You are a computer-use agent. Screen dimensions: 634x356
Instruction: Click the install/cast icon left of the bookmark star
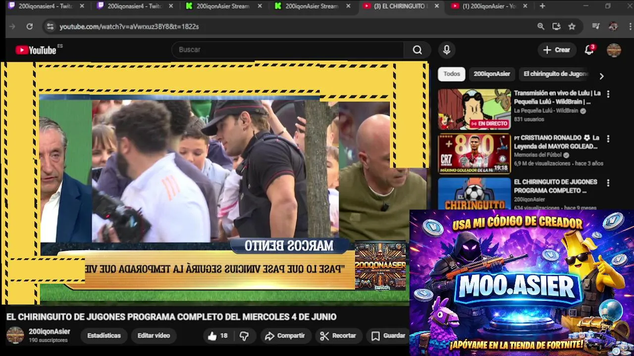pos(556,27)
